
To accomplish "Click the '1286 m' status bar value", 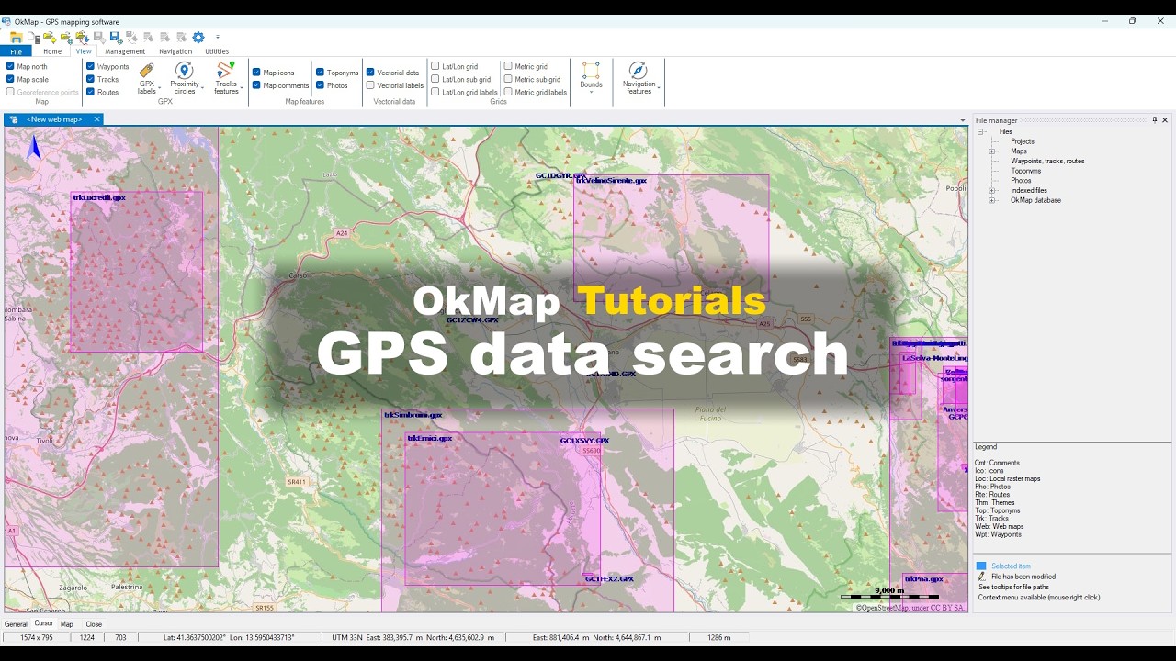I will pyautogui.click(x=719, y=637).
